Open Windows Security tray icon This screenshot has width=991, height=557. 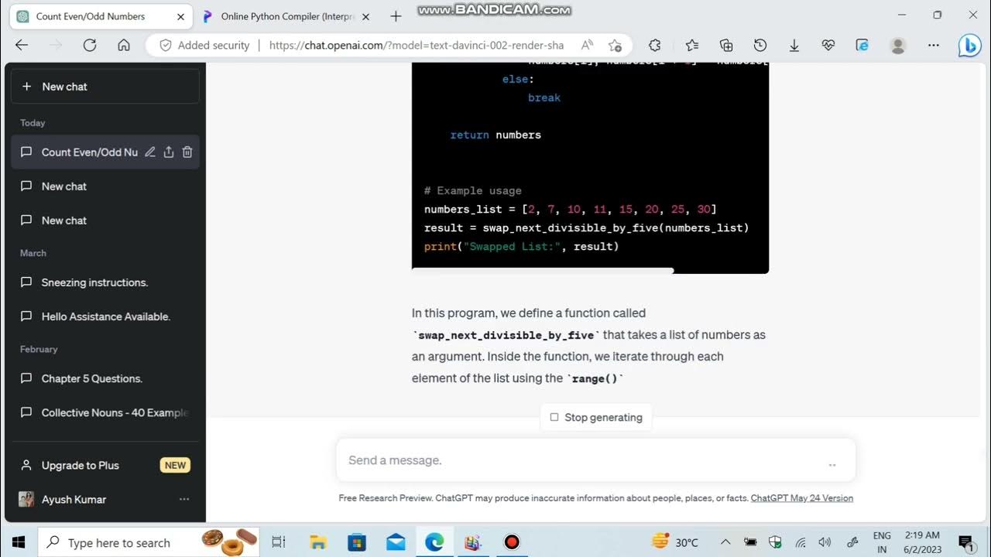(775, 542)
